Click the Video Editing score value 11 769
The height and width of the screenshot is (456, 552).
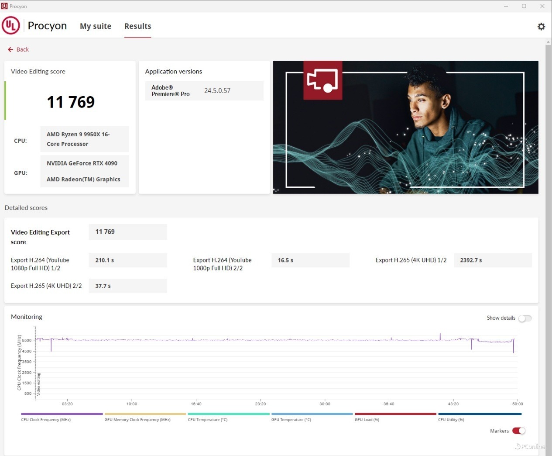tap(71, 102)
